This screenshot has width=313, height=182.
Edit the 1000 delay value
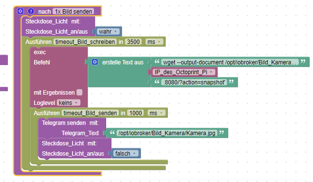coord(135,113)
